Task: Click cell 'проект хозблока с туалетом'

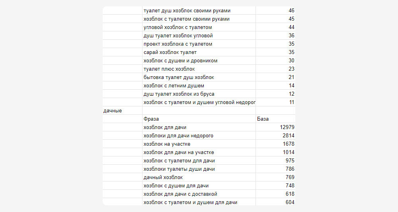Action: click(x=178, y=44)
